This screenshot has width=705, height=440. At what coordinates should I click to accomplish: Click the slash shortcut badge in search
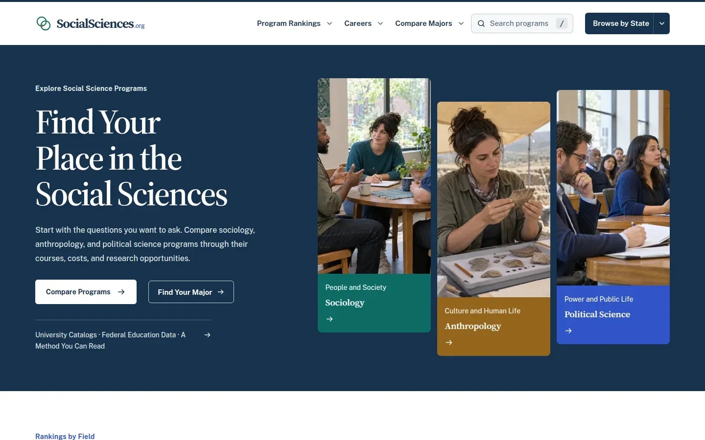coord(562,23)
